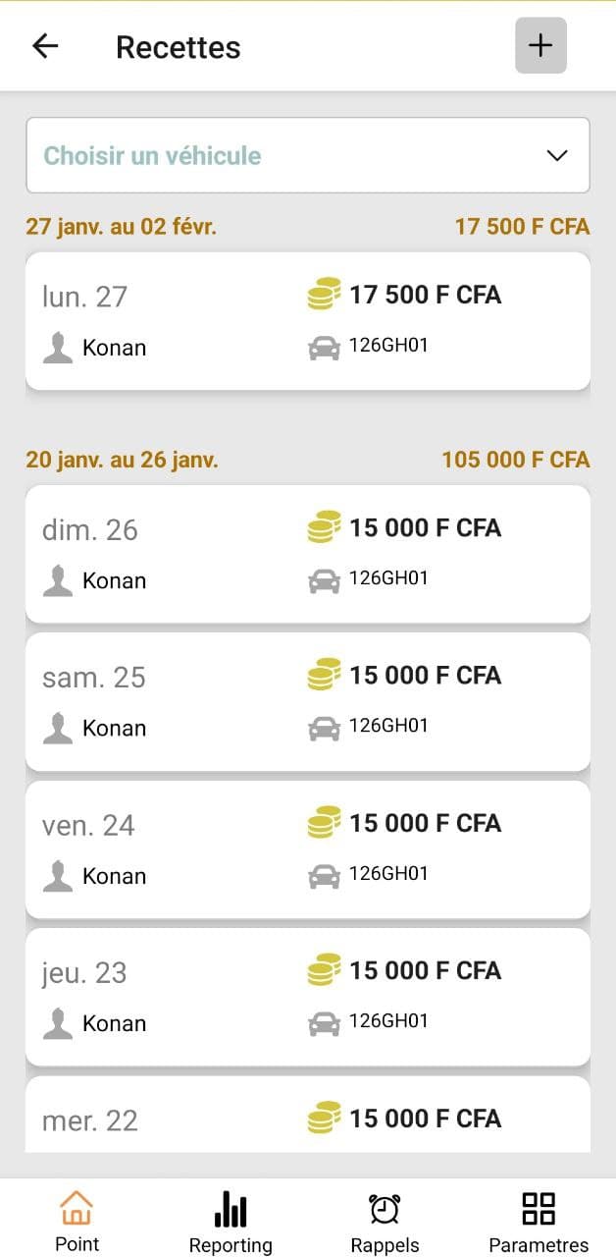This screenshot has height=1257, width=616.
Task: Tap the back arrow on Recettes screen
Action: point(45,46)
